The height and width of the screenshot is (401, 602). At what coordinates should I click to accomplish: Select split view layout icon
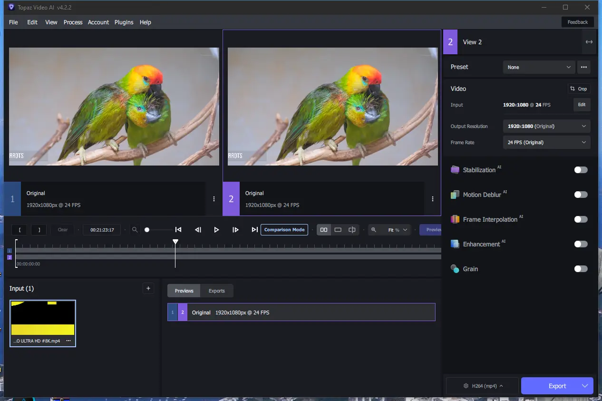pyautogui.click(x=352, y=230)
